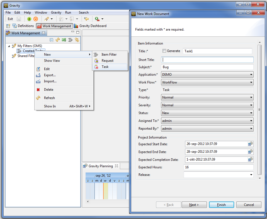Open the Gravity menu in menu bar

tap(56, 13)
